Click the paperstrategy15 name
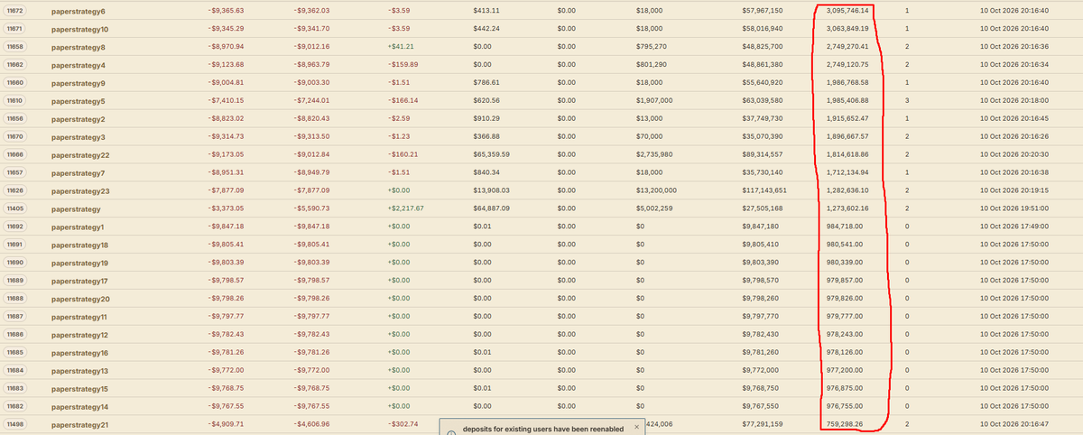1083x435 pixels. [80, 389]
